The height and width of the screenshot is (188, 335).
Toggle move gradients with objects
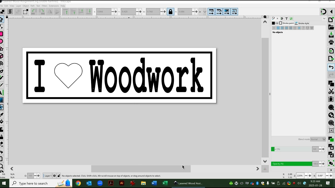coord(227,11)
